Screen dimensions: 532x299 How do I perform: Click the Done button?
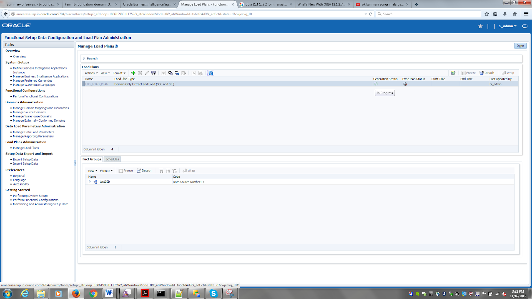tap(520, 46)
